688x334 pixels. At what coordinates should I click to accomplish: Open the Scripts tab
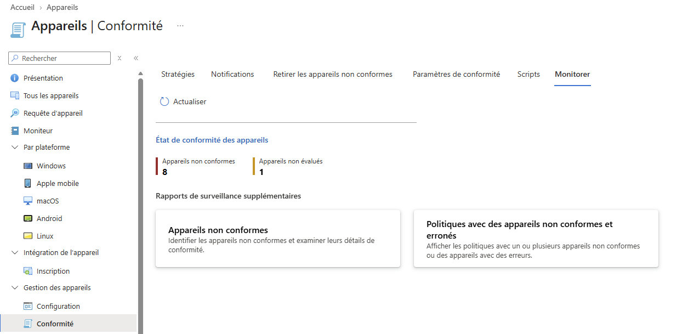click(528, 74)
